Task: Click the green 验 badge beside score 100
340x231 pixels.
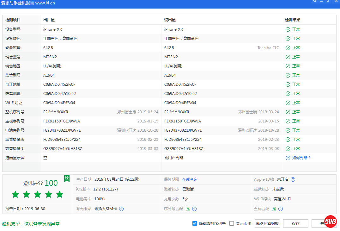Action: [66, 178]
